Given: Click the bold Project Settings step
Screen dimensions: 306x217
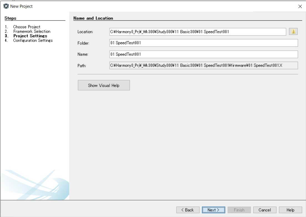Looking at the screenshot, I should click(30, 36).
